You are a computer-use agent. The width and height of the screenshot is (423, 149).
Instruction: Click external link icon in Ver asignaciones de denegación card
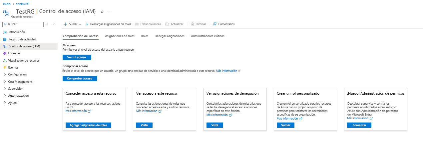tap(230, 115)
